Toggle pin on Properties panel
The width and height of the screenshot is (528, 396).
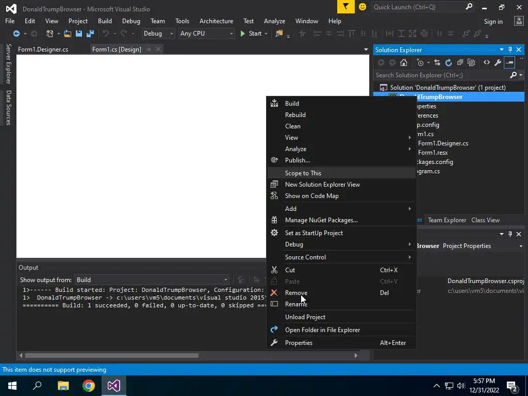510,234
